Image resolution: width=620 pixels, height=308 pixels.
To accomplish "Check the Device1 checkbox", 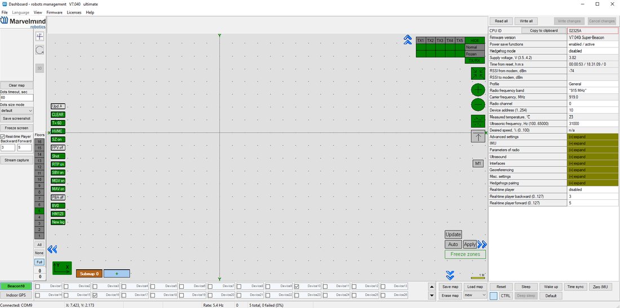I will 38,286.
